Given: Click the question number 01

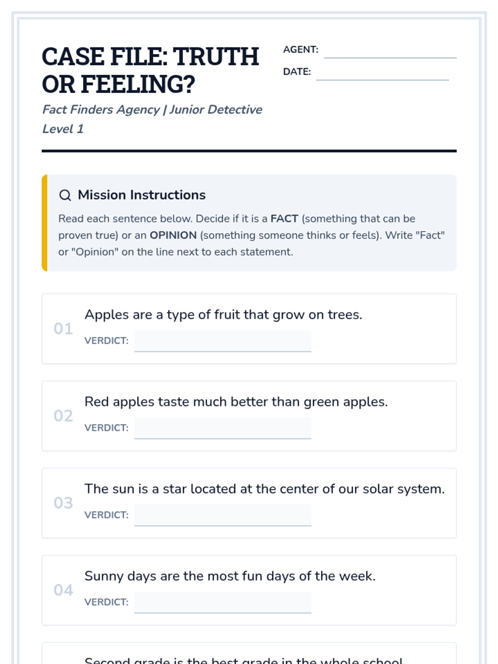Looking at the screenshot, I should (63, 329).
